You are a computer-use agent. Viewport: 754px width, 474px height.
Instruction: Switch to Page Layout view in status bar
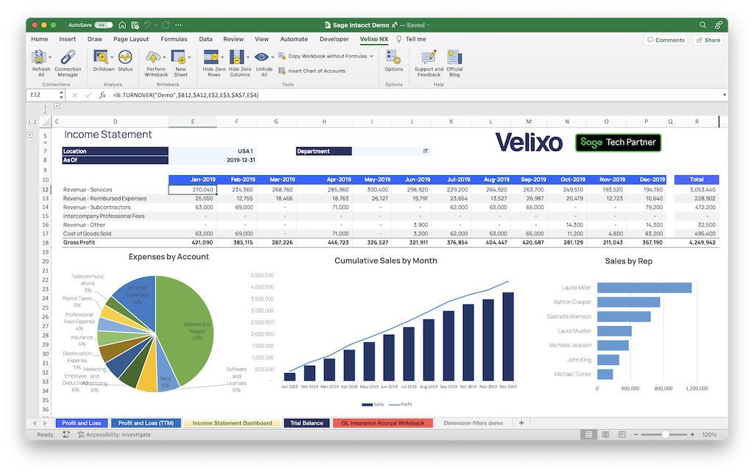tap(605, 434)
